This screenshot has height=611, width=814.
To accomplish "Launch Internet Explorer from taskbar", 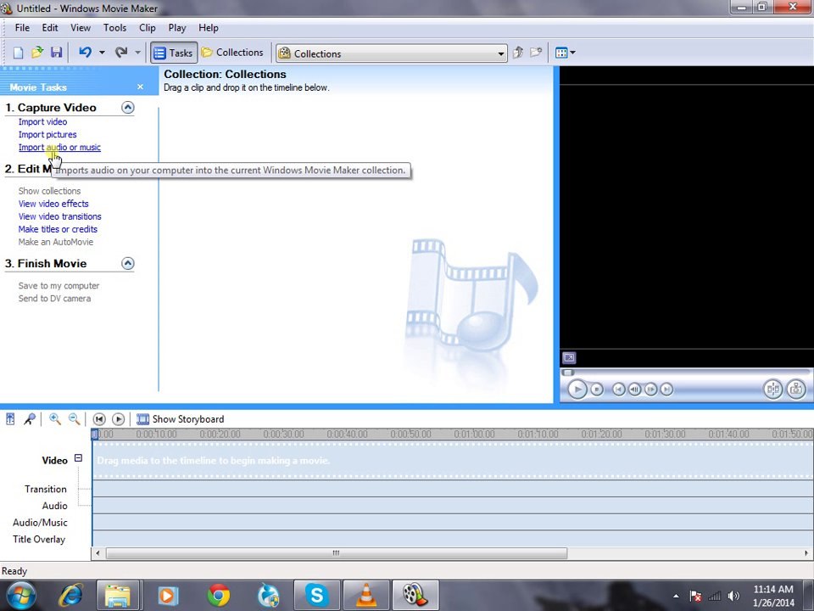I will (x=70, y=596).
